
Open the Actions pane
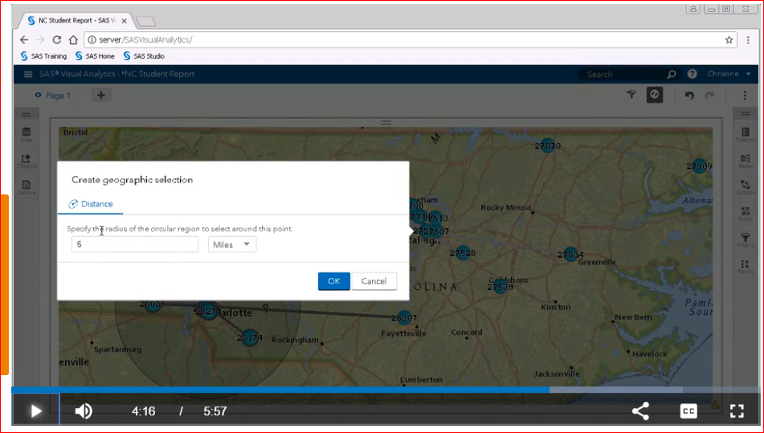[745, 187]
